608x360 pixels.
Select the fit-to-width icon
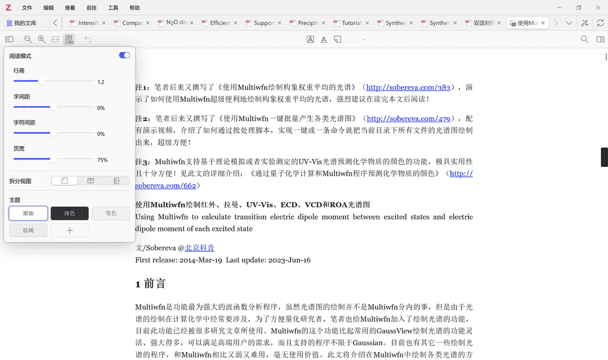point(55,39)
